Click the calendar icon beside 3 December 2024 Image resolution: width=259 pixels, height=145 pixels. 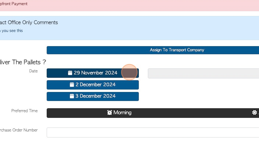[72, 96]
